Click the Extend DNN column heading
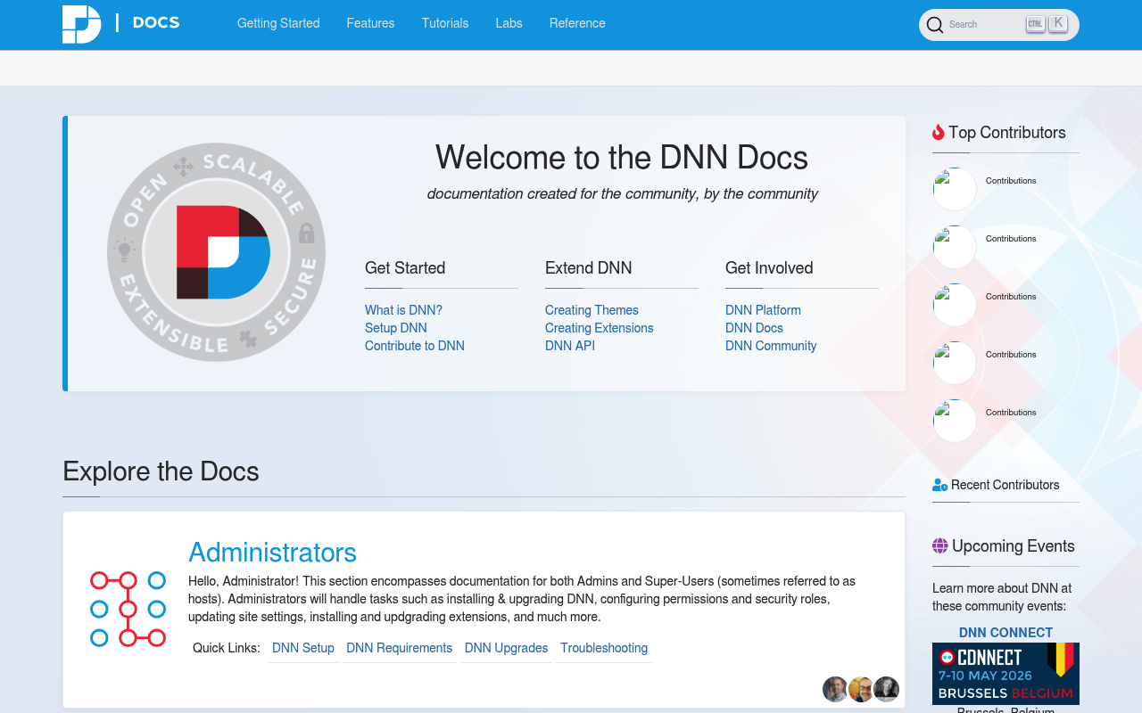The image size is (1142, 713). [589, 268]
